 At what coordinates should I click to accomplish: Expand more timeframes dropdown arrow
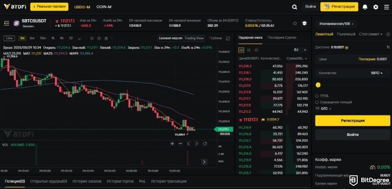(79, 38)
